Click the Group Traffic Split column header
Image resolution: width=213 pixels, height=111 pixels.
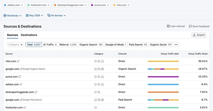[170, 54]
